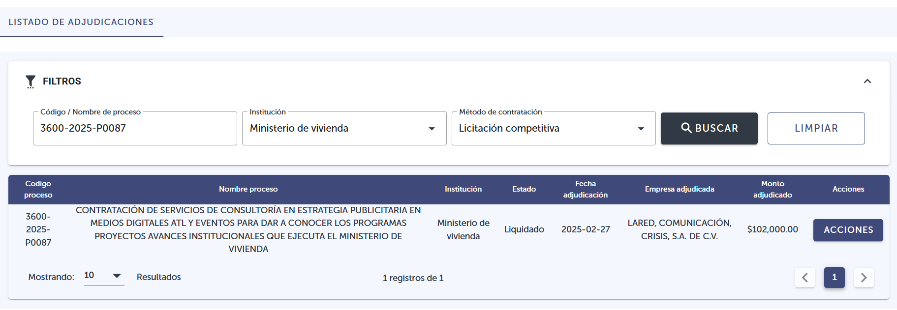
Task: Click the Institución column header
Action: click(x=464, y=189)
